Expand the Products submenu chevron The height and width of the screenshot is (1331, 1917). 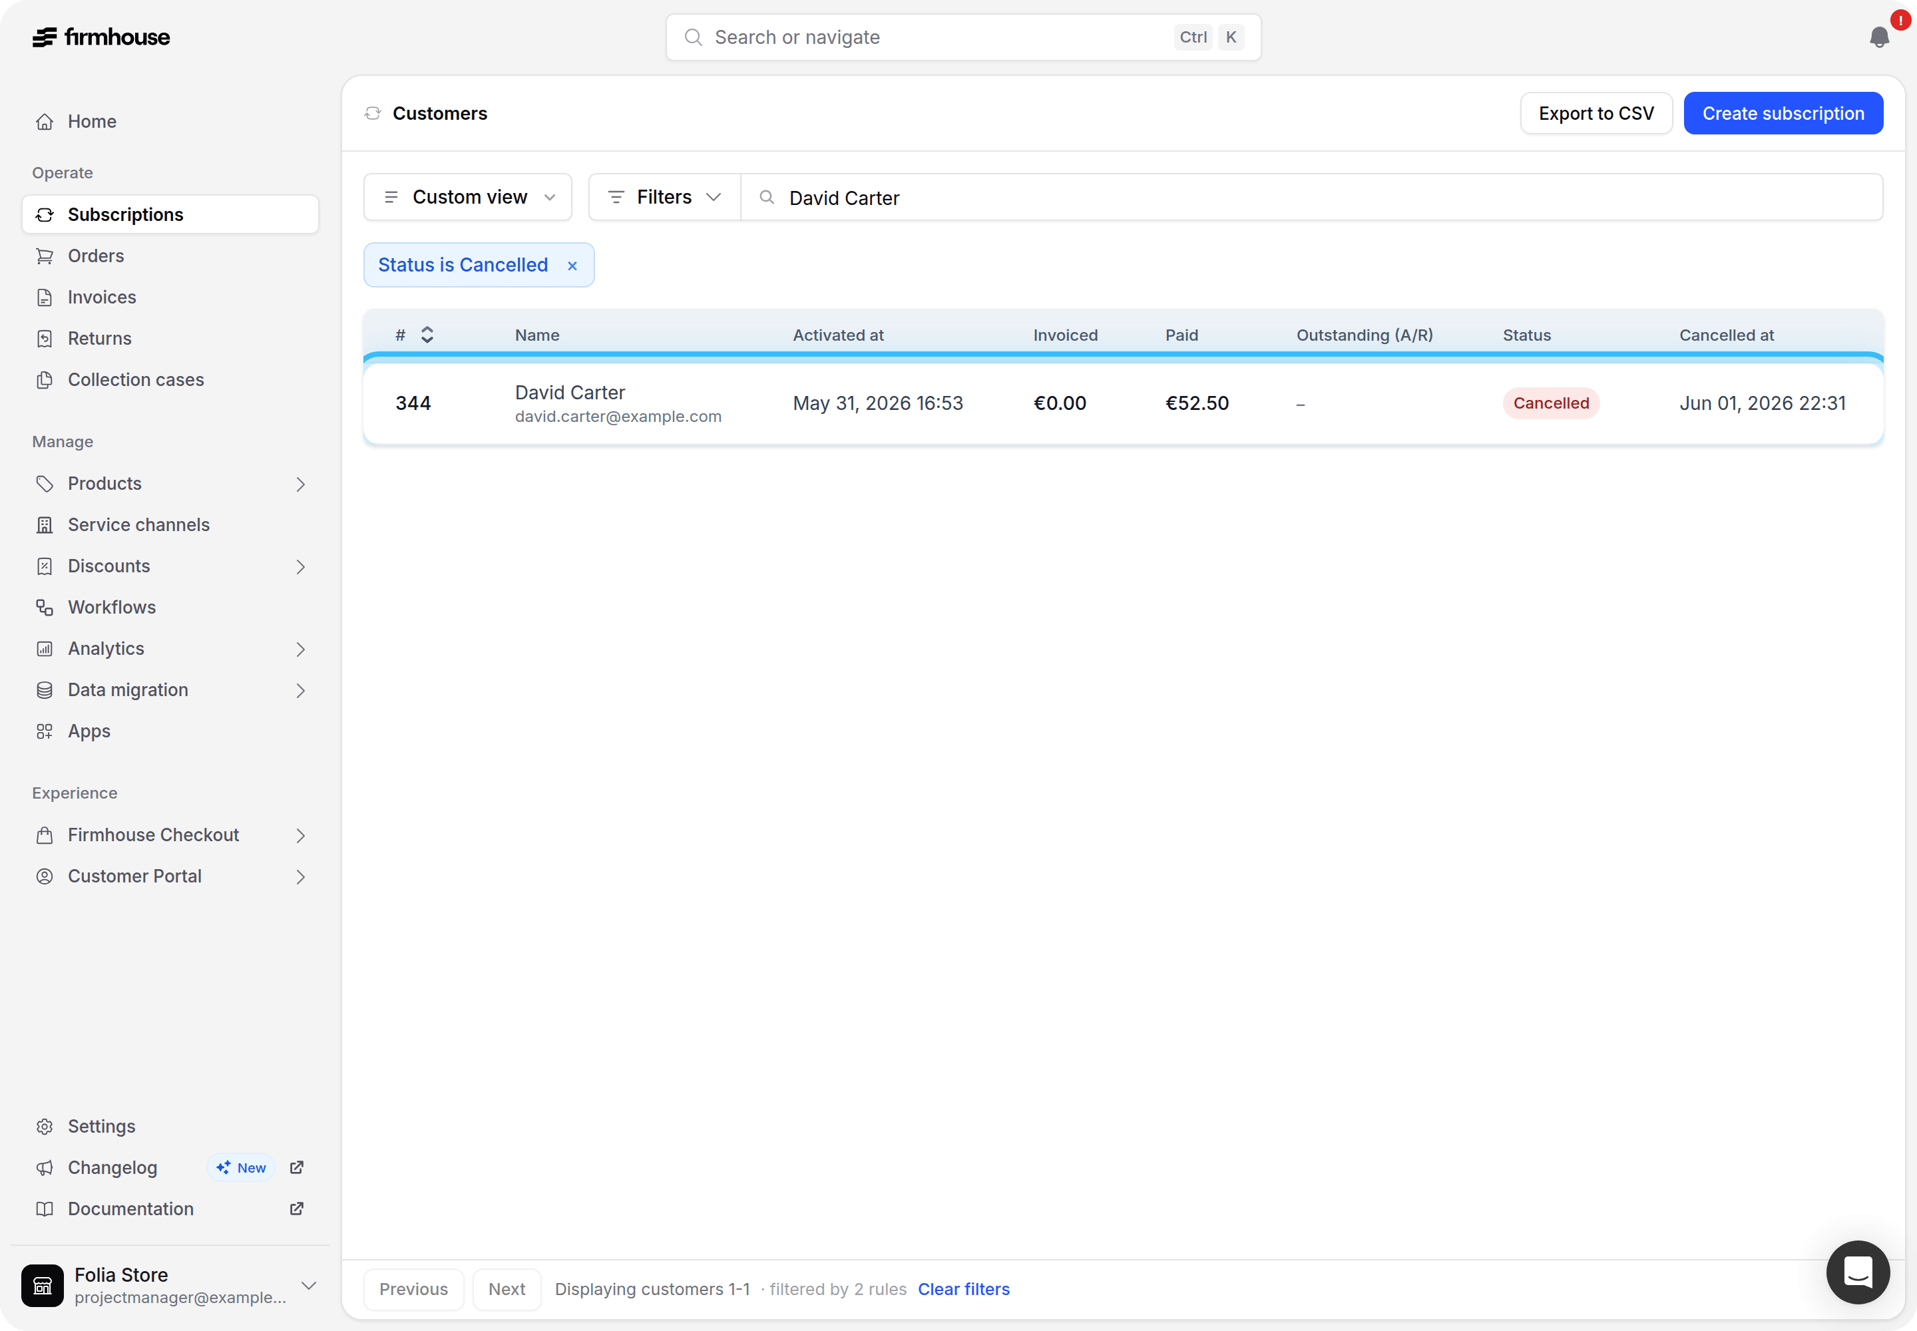(301, 484)
